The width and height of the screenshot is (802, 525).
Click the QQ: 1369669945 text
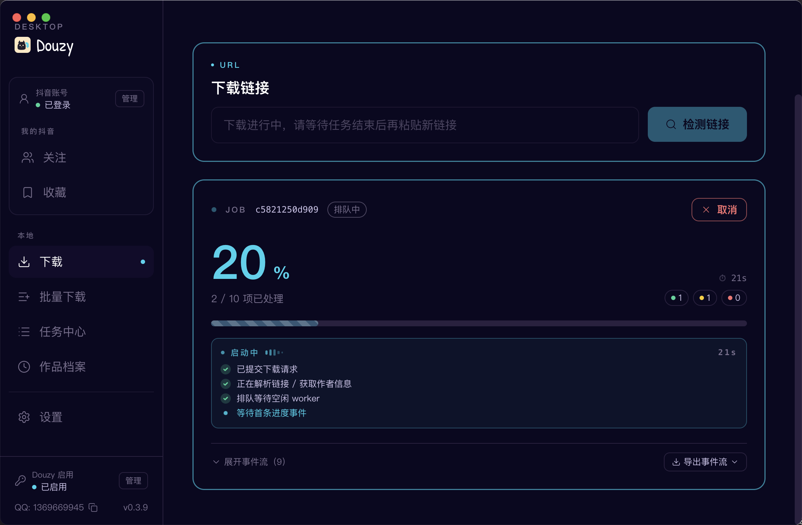49,507
